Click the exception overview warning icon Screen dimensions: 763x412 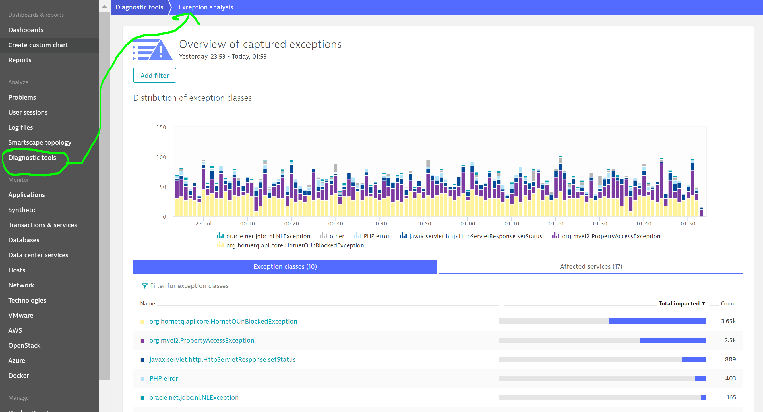[x=153, y=50]
